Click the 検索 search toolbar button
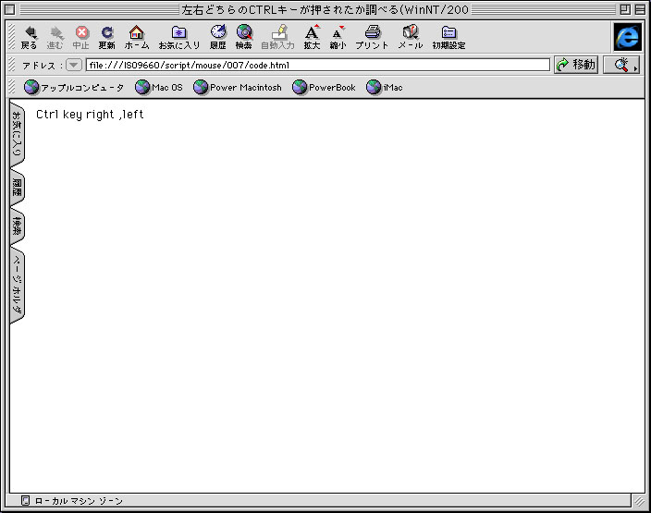This screenshot has height=513, width=651. click(x=244, y=37)
